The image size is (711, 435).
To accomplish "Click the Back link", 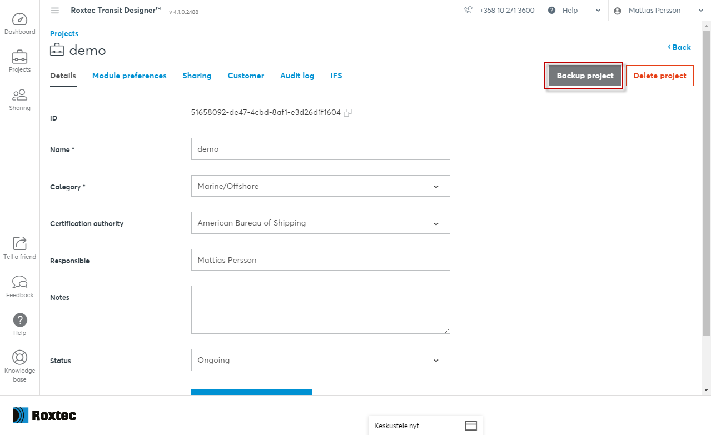I will 679,47.
